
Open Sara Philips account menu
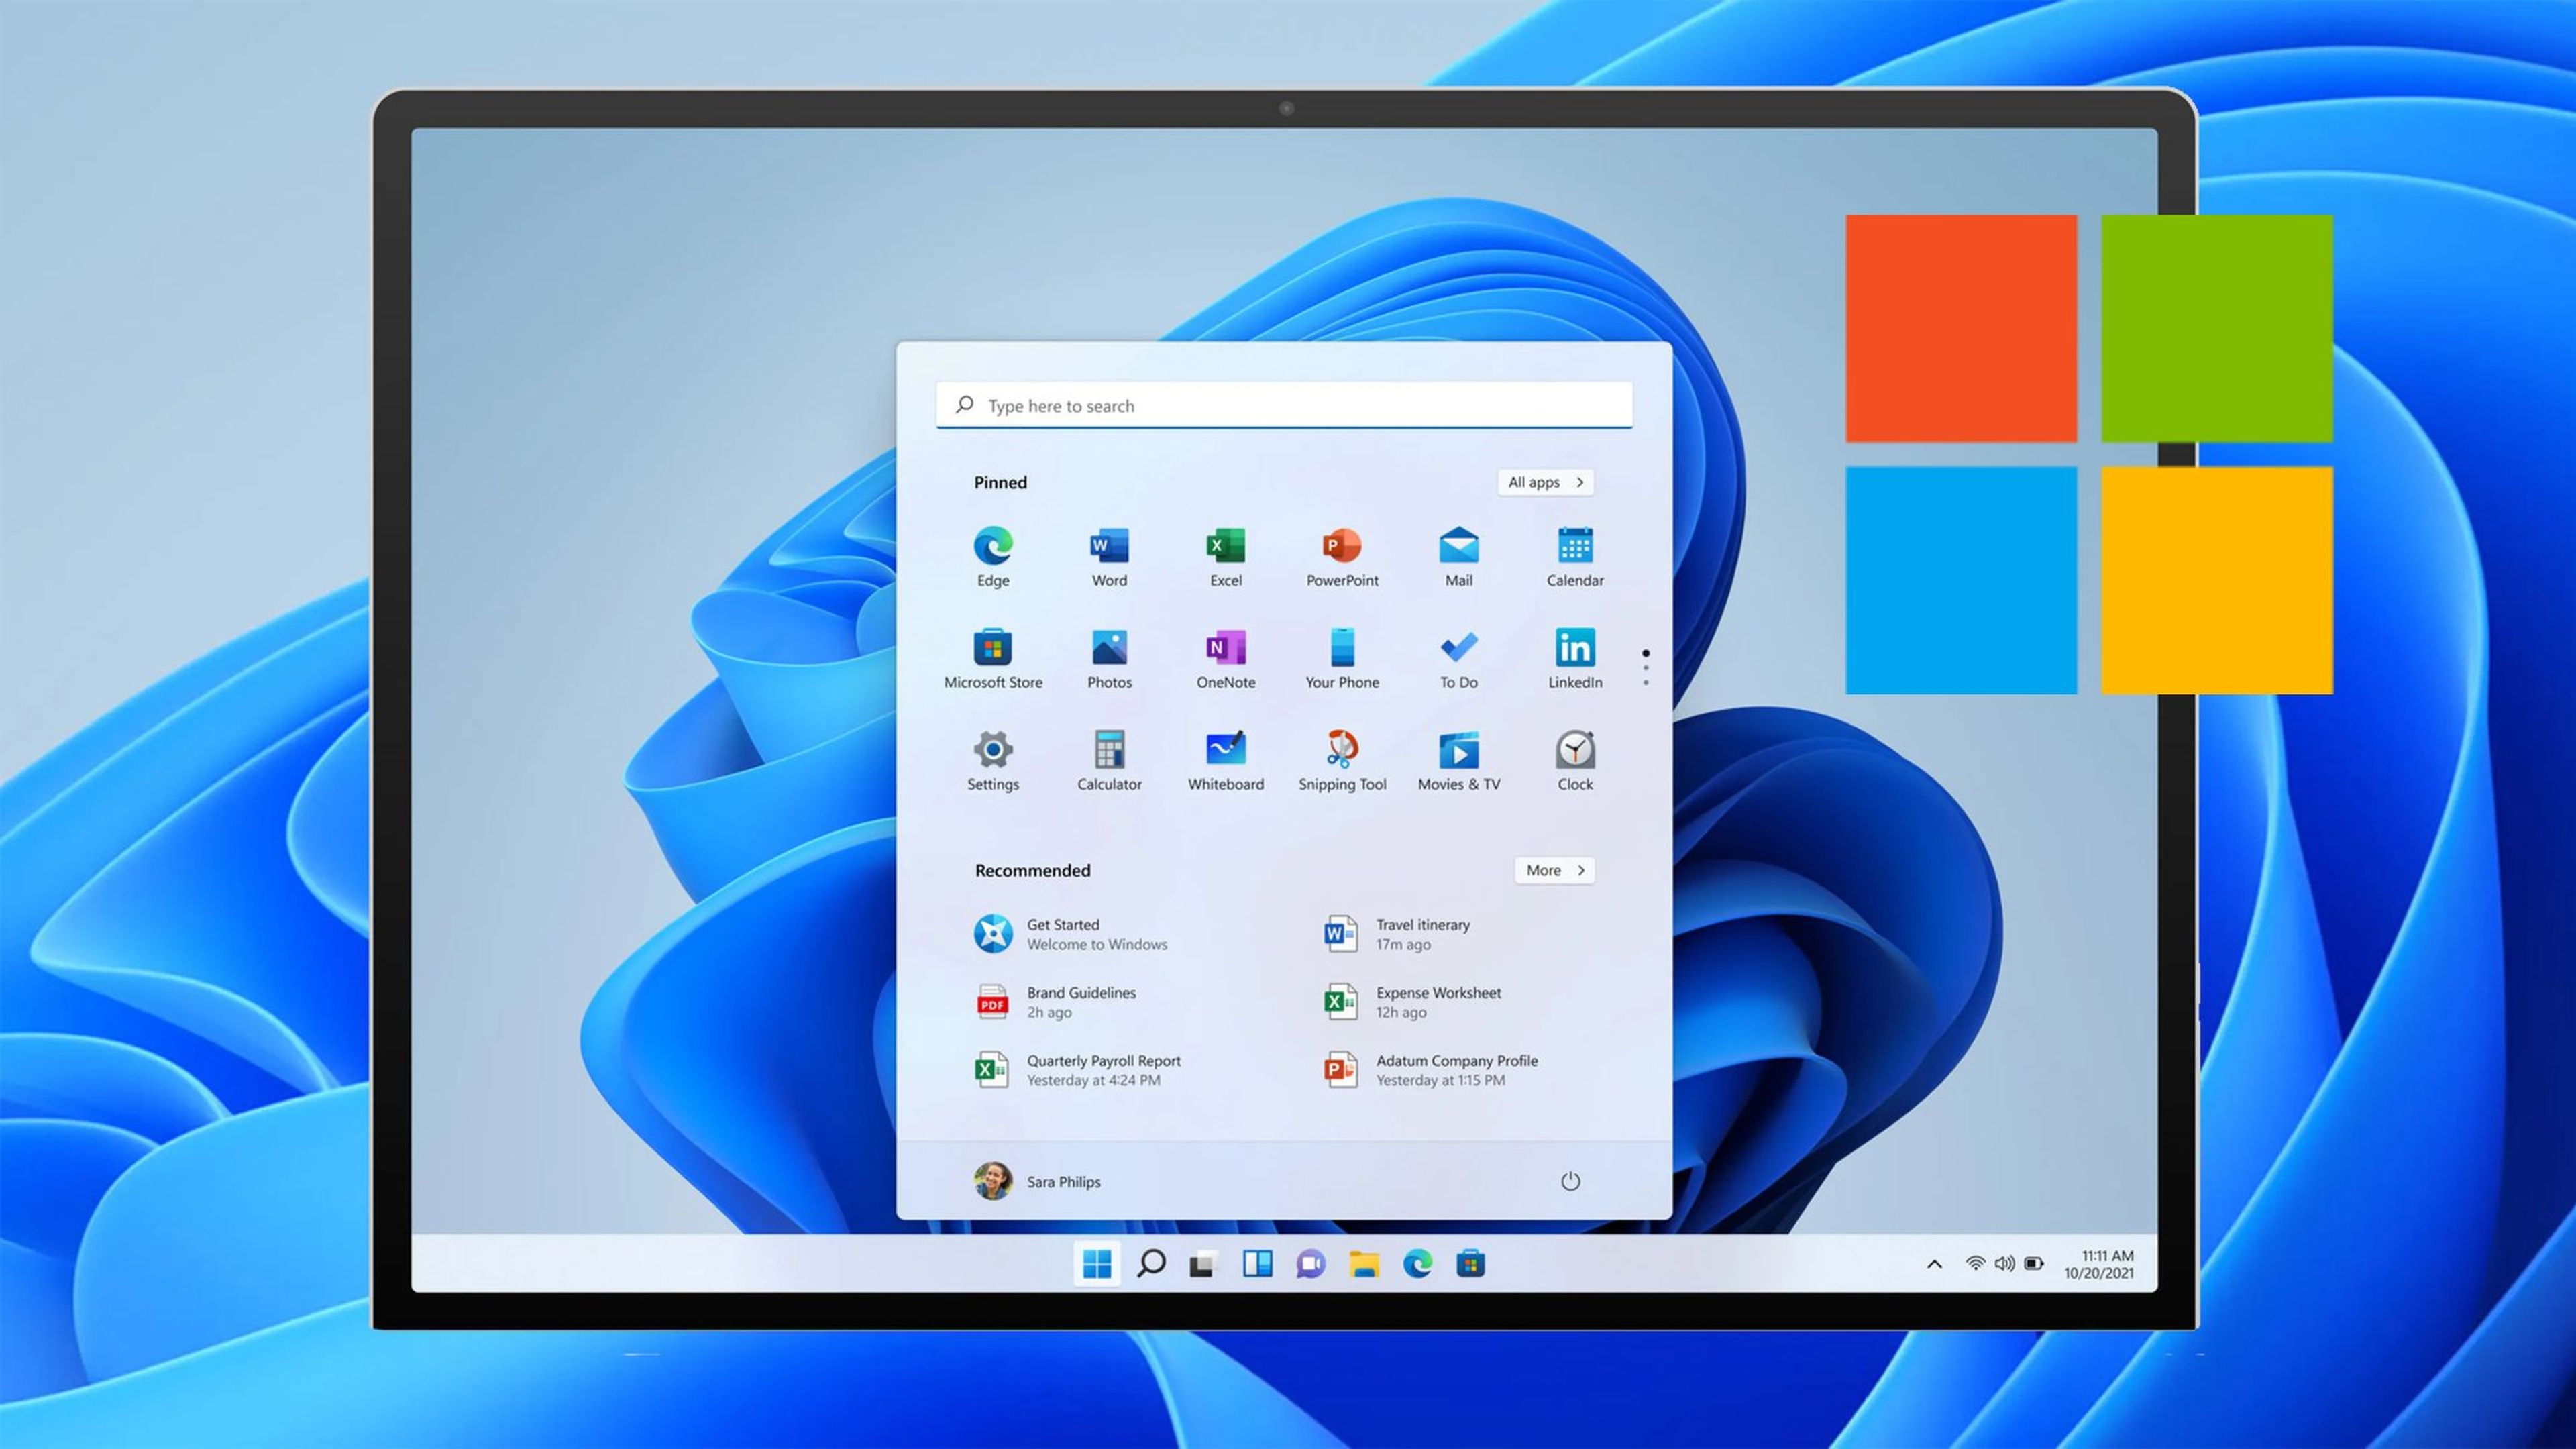[1037, 1181]
